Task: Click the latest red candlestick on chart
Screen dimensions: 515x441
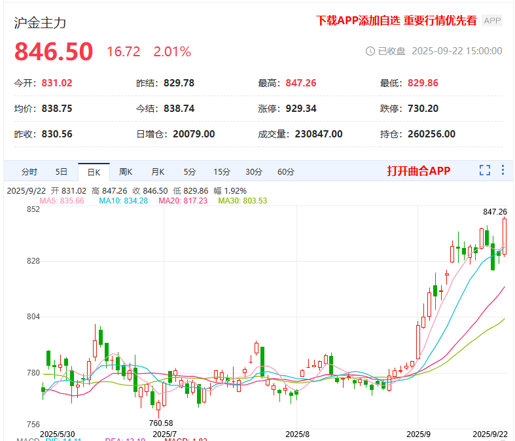Action: point(505,236)
